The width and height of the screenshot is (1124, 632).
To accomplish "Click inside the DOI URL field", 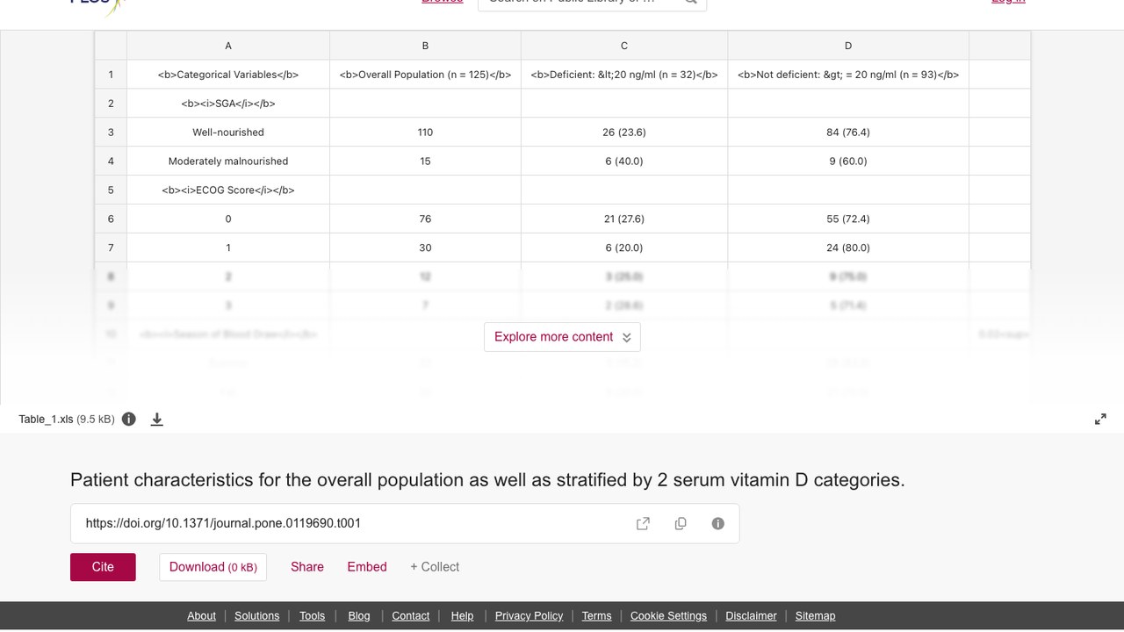I will (351, 524).
